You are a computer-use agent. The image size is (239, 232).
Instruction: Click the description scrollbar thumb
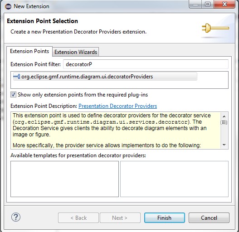pos(224,122)
